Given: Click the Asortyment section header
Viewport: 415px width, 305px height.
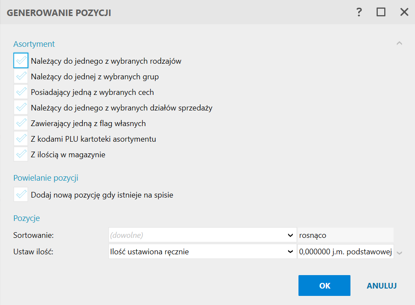Looking at the screenshot, I should [34, 44].
